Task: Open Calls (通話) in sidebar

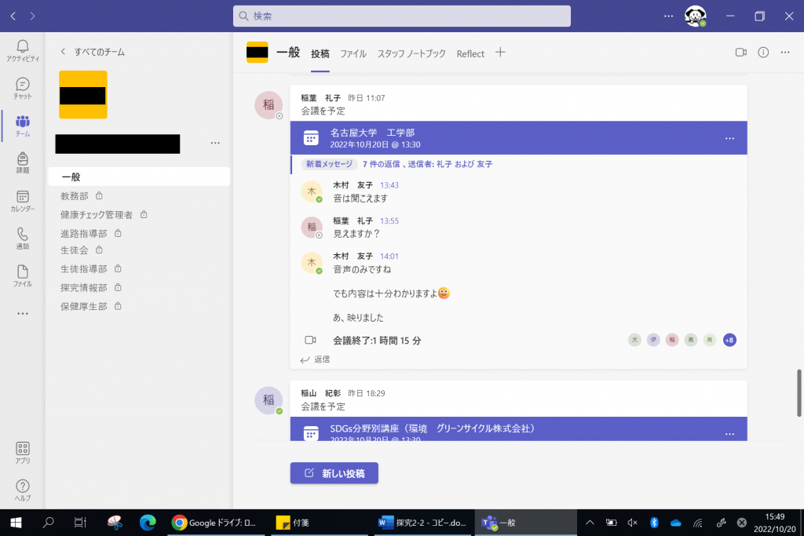Action: [x=23, y=238]
